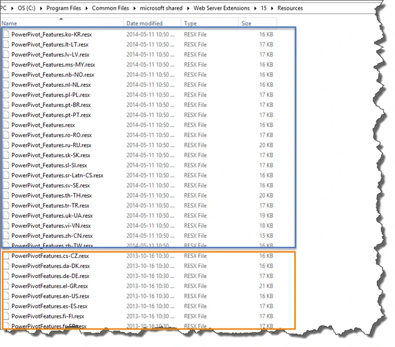Select PowerPivot_Features.zh-CN.resx file name
The height and width of the screenshot is (347, 395).
52,236
